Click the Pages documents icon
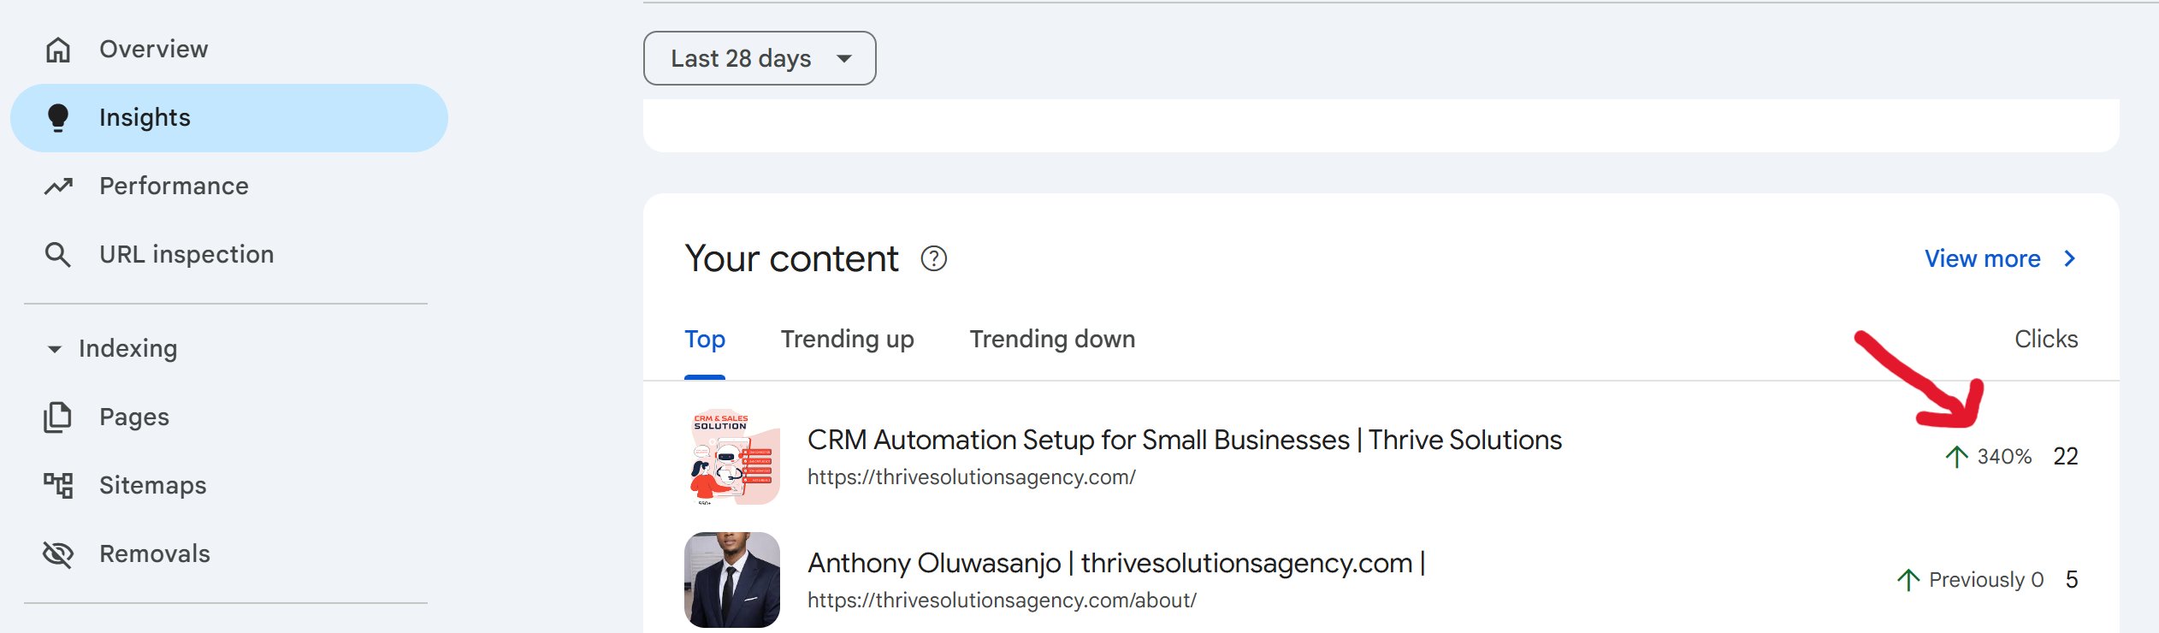 58,417
